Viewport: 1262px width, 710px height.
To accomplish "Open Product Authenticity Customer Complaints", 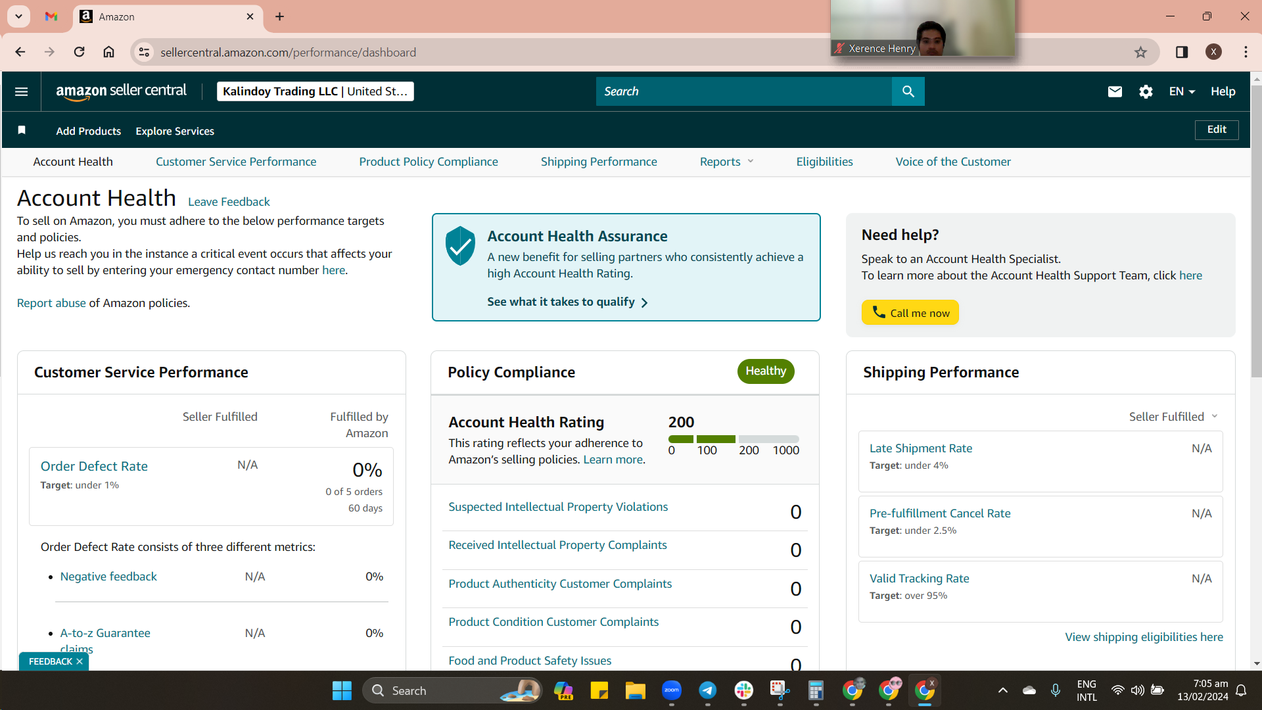I will point(560,584).
